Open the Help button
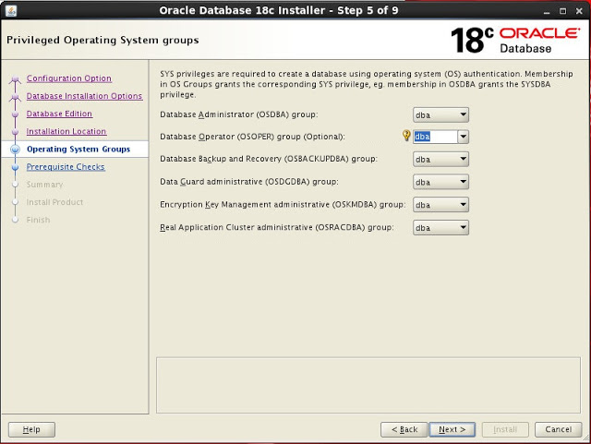 click(31, 429)
